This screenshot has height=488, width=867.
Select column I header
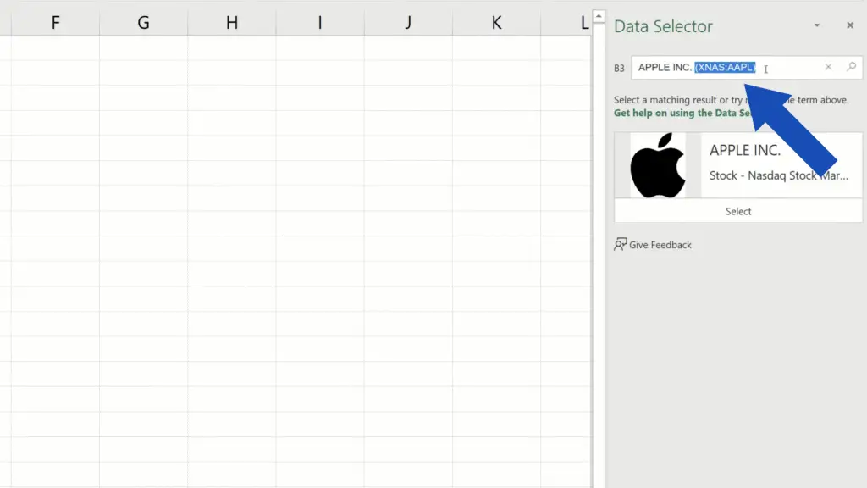pyautogui.click(x=319, y=23)
